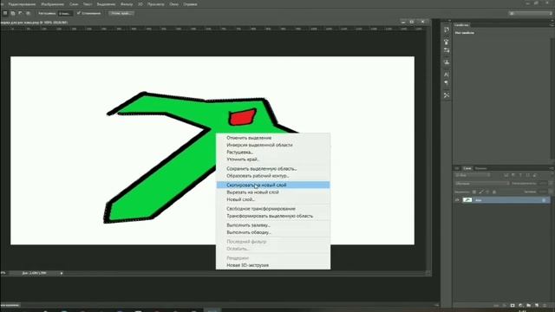Filter layers by smart objects icon
Viewport: 555px width, 312px height.
(x=534, y=175)
